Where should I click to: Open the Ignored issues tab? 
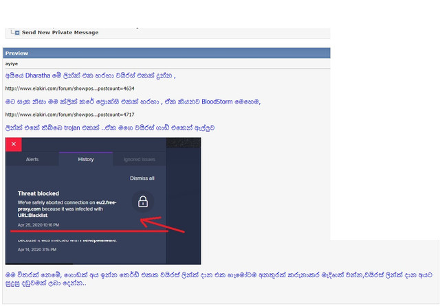tap(139, 159)
